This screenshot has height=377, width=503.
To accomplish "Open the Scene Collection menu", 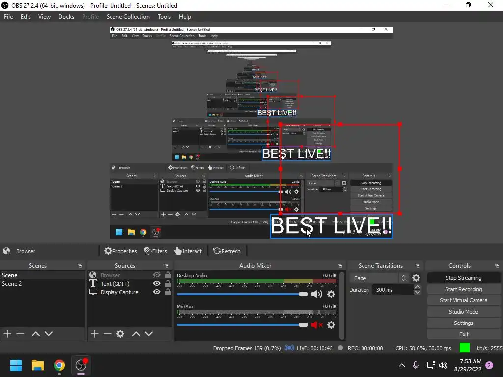I will 128,17.
